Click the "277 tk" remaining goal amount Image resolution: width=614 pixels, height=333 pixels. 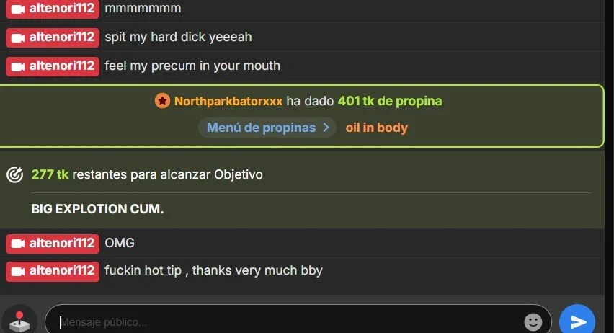click(x=50, y=174)
